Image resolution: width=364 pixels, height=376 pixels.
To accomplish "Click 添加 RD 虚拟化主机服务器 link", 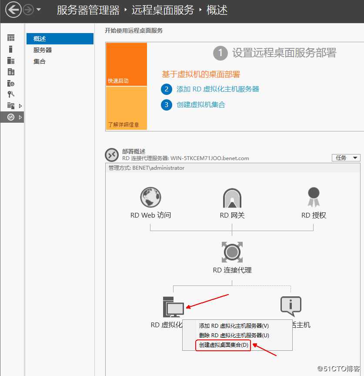I will [x=218, y=89].
